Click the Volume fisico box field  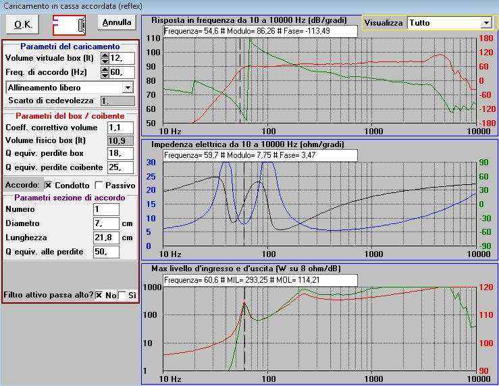[x=120, y=140]
